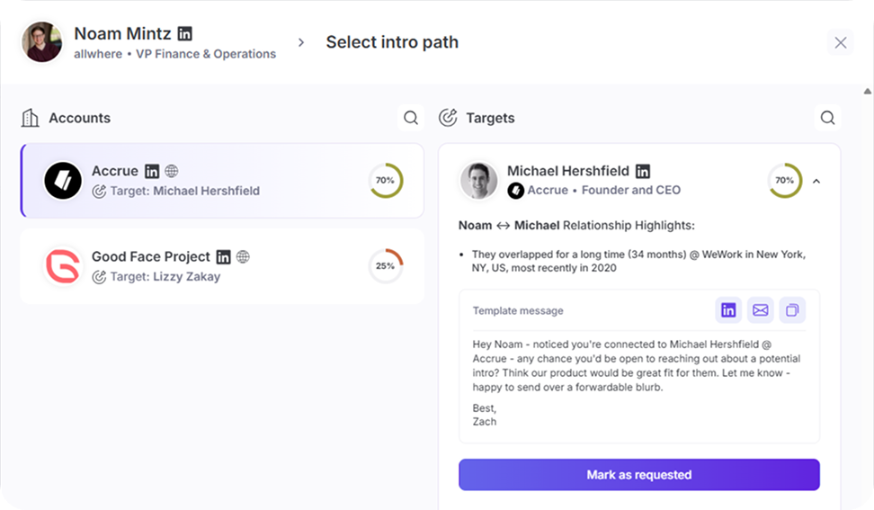Send template message via LinkedIn

coord(728,310)
